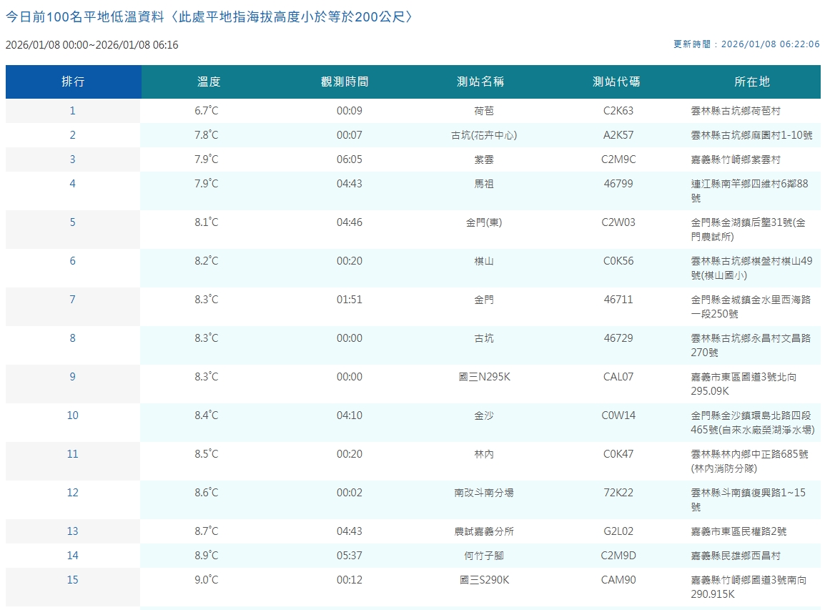Click the station name 何竹子腳
This screenshot has width=830, height=610.
(x=484, y=556)
